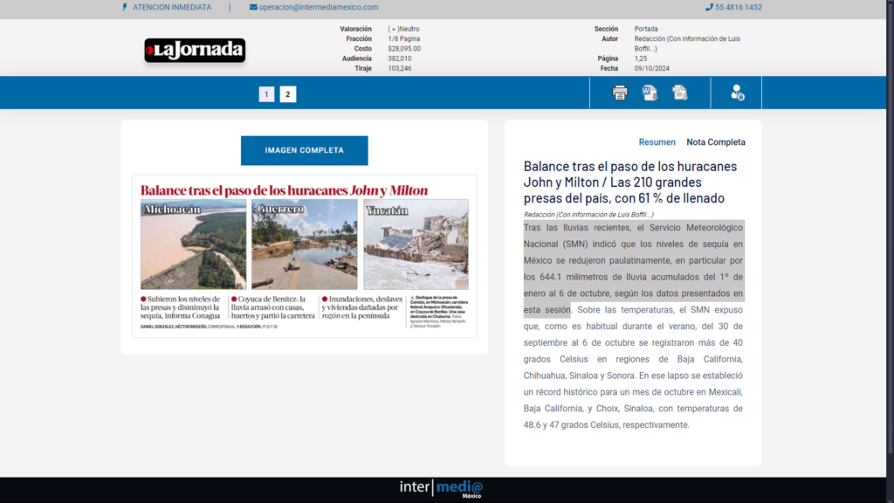Click the Sección value Portada
Screen dimensions: 894x503
pyautogui.click(x=646, y=29)
